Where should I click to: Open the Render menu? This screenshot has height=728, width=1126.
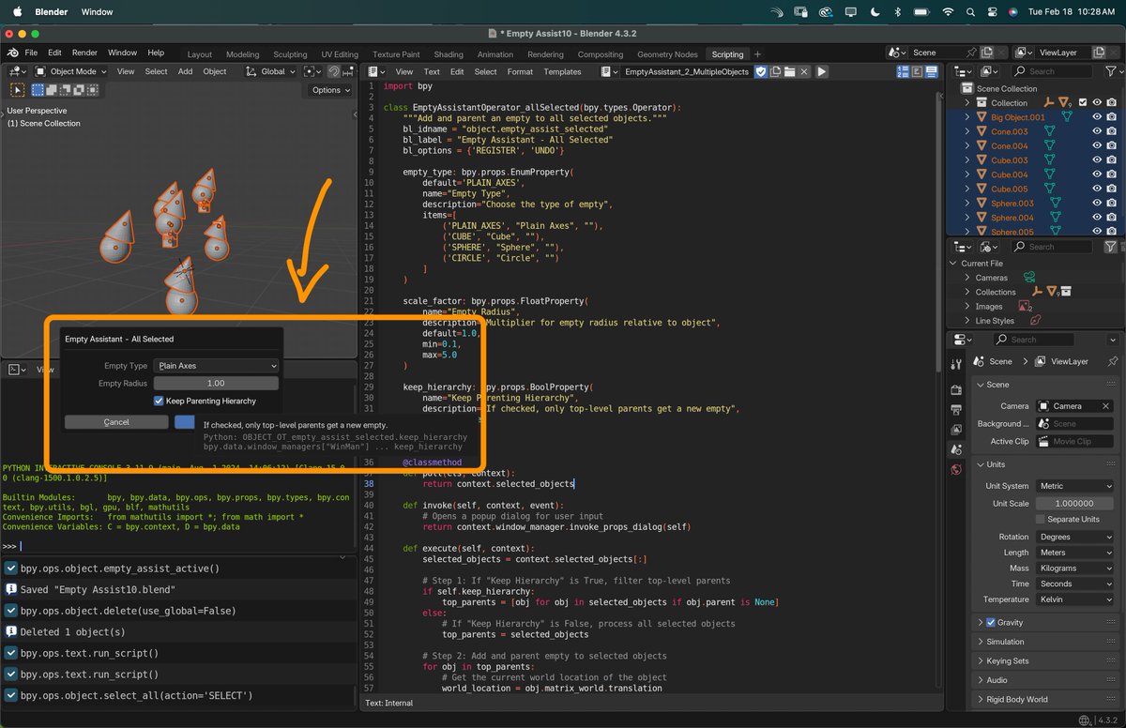click(x=84, y=53)
